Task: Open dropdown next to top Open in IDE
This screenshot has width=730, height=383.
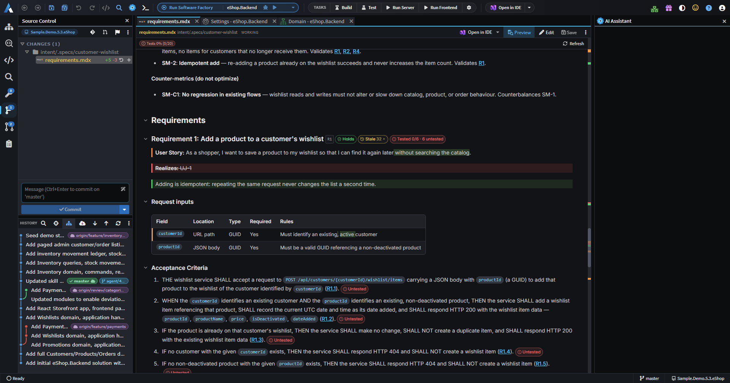Action: click(x=529, y=8)
